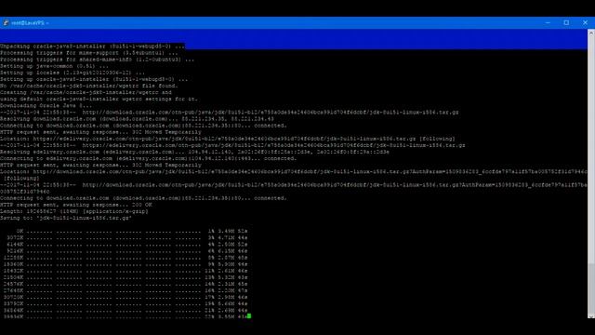Click the 'Connecting to edelivery.oracle.com' line
Image resolution: width=595 pixels, height=335 pixels.
148,158
